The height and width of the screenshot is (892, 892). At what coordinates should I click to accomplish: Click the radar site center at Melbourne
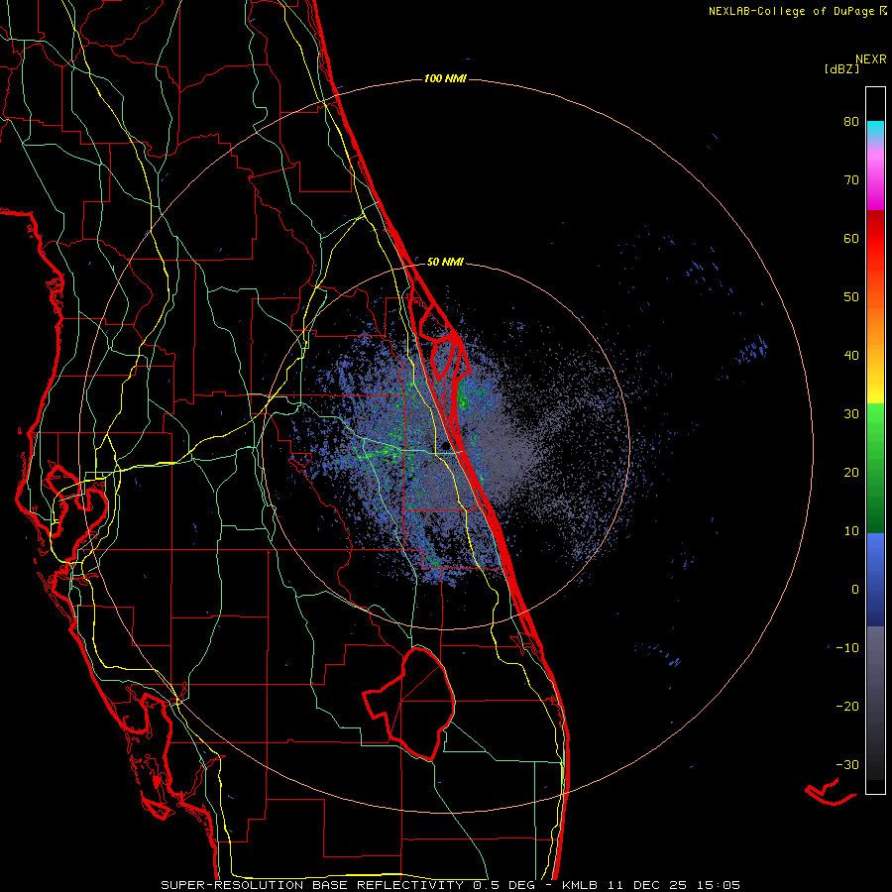tap(445, 446)
